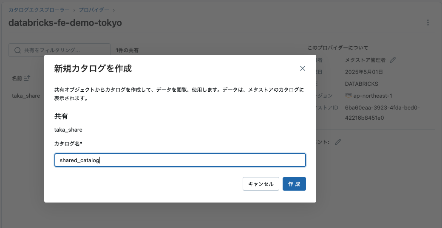
Task: Open the プロバイダー breadcrumb link
Action: click(x=94, y=10)
